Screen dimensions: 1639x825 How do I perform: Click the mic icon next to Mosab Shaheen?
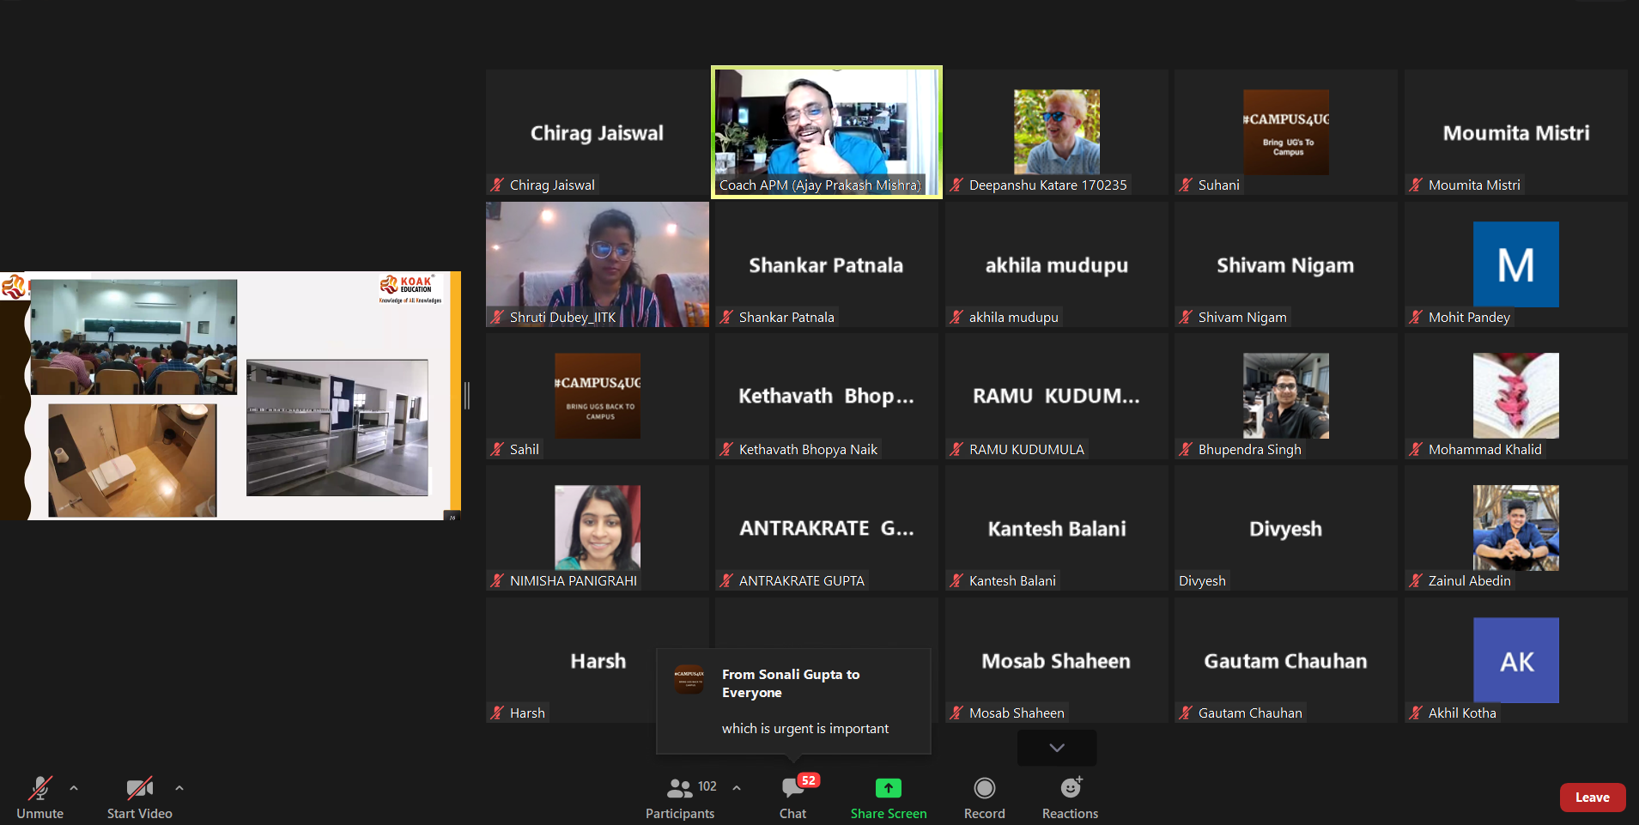click(x=956, y=713)
